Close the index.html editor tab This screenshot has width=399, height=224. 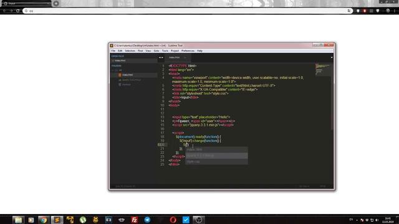[x=185, y=58]
